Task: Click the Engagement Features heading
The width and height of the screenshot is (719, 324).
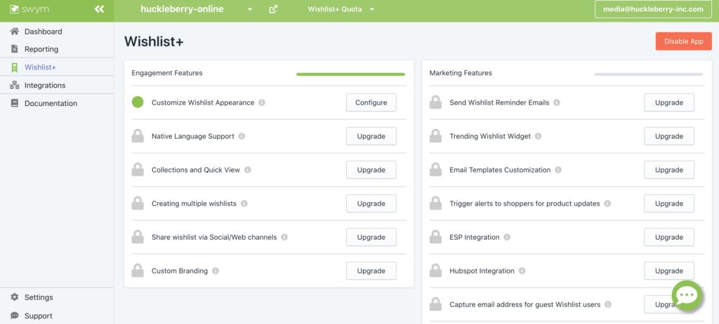Action: pyautogui.click(x=167, y=73)
